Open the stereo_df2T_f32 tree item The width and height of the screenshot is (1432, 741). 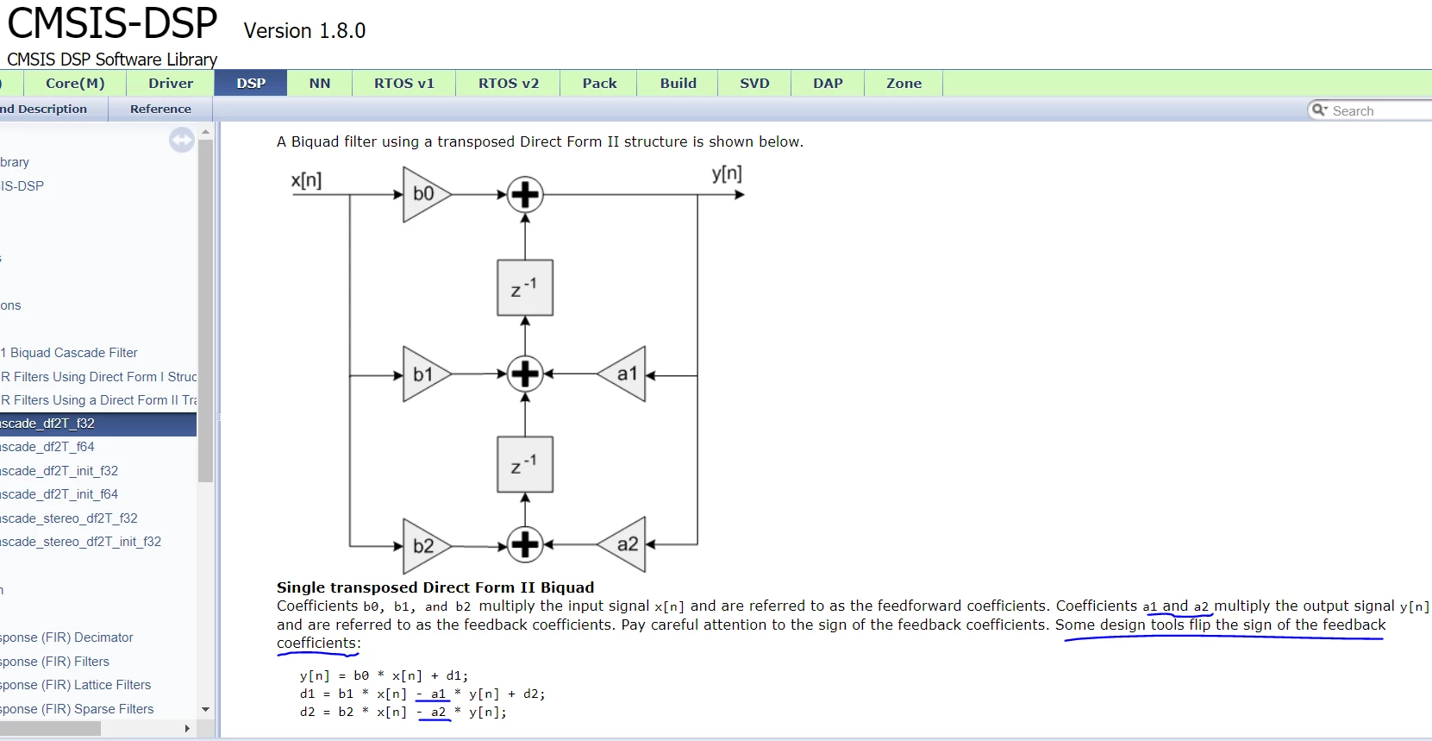[x=69, y=518]
